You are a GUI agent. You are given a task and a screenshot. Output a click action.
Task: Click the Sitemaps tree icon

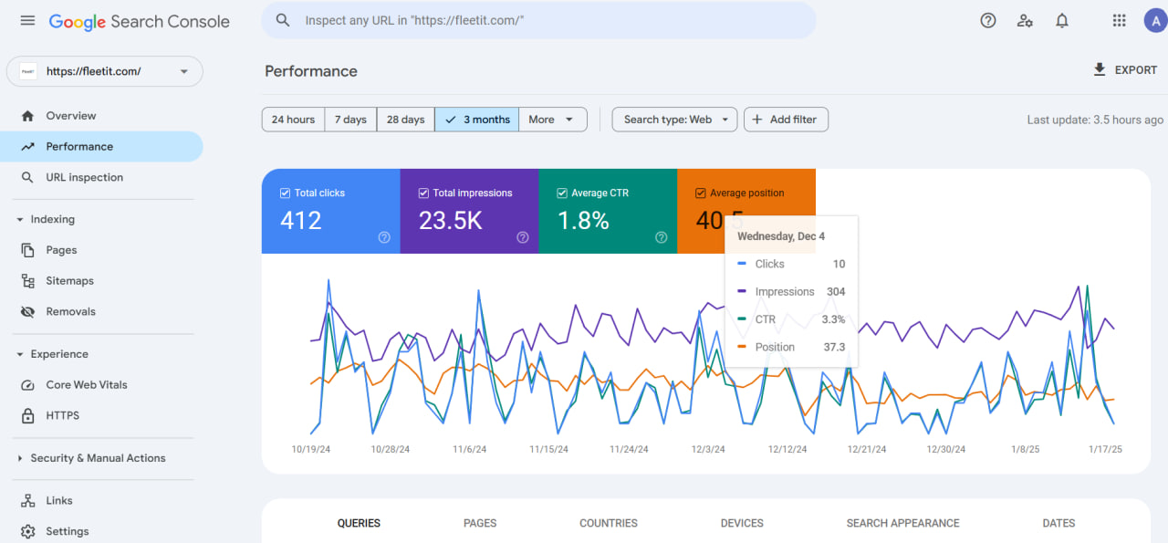[x=27, y=281]
